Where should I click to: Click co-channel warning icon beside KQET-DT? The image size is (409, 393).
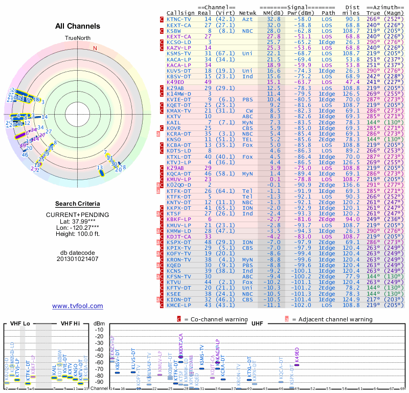pos(162,105)
